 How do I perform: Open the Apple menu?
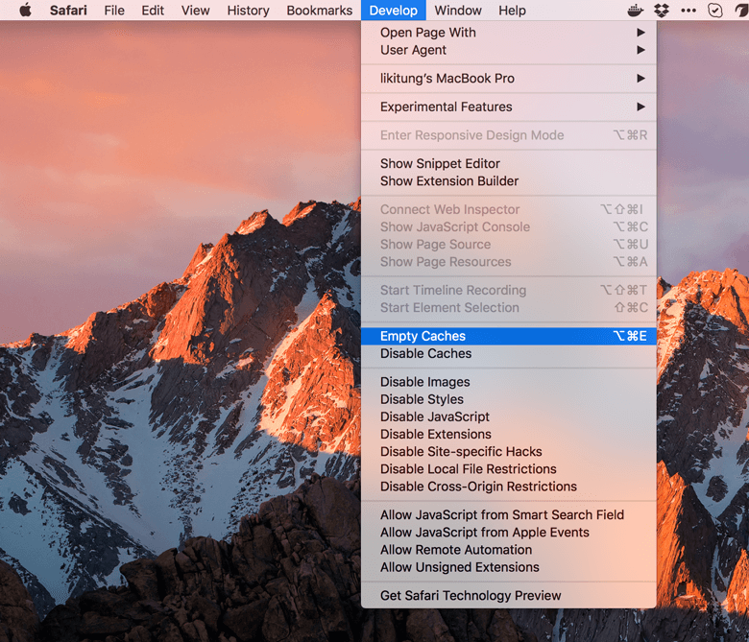point(25,10)
